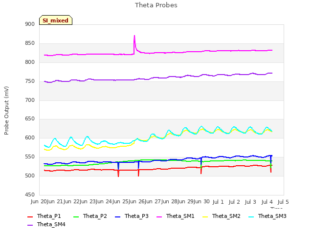Select the Theta_SM4 legend label
313x234 pixels.
coord(51,224)
